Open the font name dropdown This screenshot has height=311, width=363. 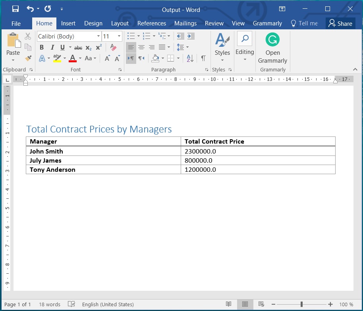98,36
